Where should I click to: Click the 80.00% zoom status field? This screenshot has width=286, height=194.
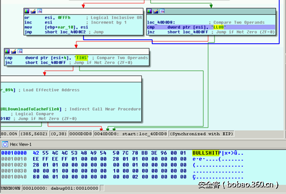pos(9,134)
